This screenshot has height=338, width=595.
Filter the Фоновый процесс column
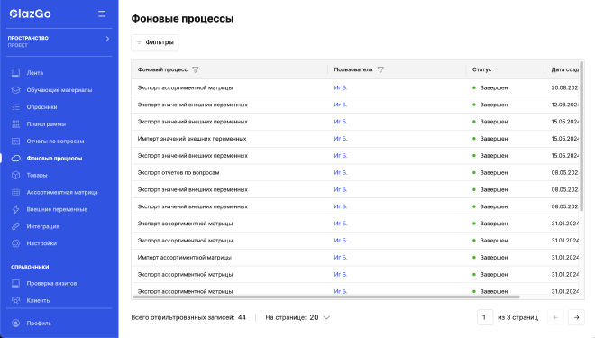[x=196, y=69]
